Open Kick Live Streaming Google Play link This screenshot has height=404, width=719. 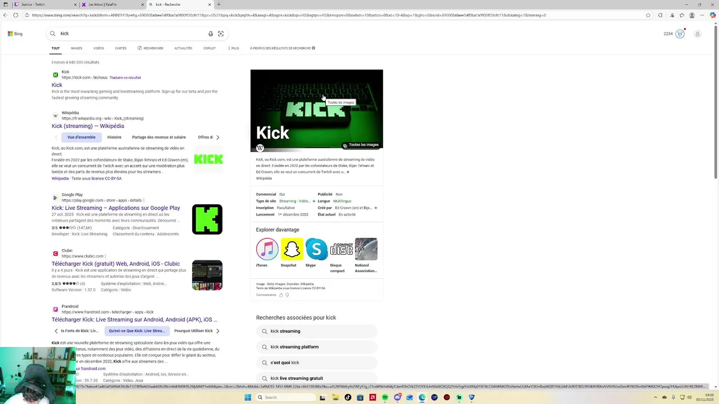tap(116, 208)
